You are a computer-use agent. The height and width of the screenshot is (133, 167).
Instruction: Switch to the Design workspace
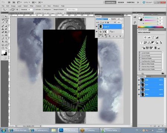121,2
